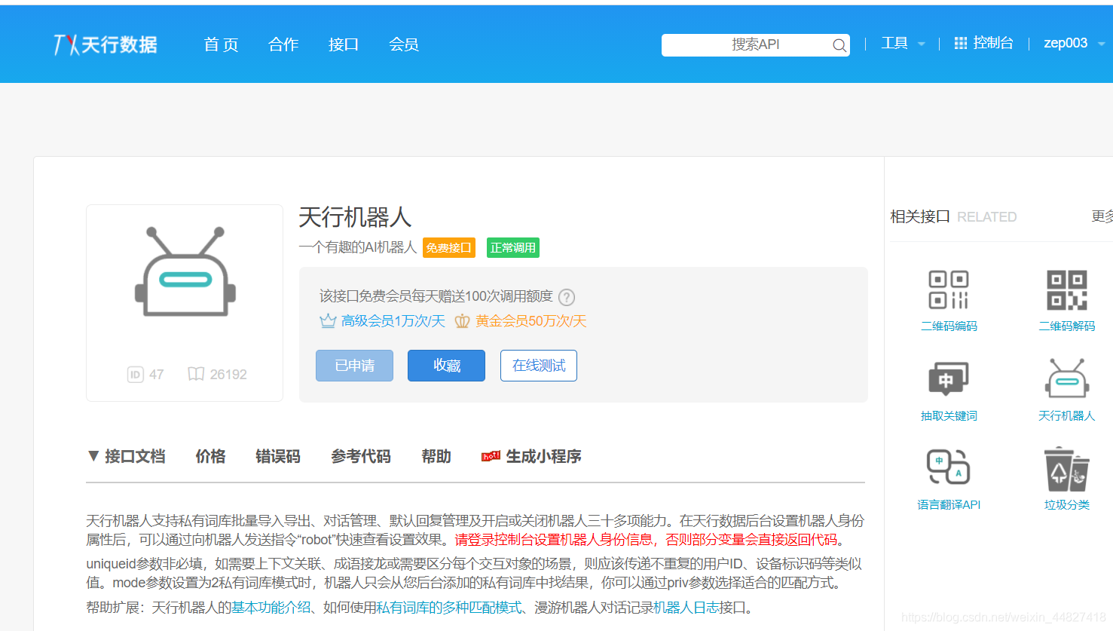Expand the 工具 dropdown menu
Viewport: 1113px width, 631px height.
coord(902,43)
